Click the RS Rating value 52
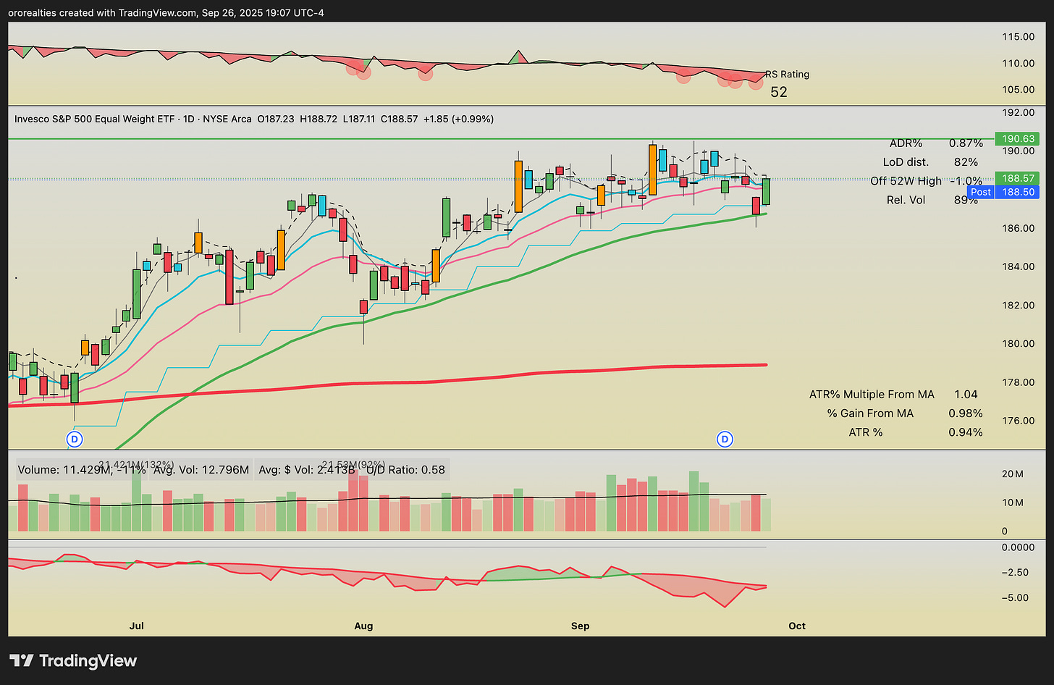This screenshot has width=1054, height=685. (x=779, y=92)
